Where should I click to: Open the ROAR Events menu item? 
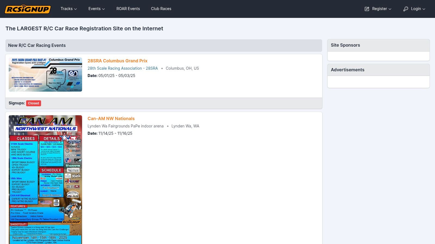(128, 9)
